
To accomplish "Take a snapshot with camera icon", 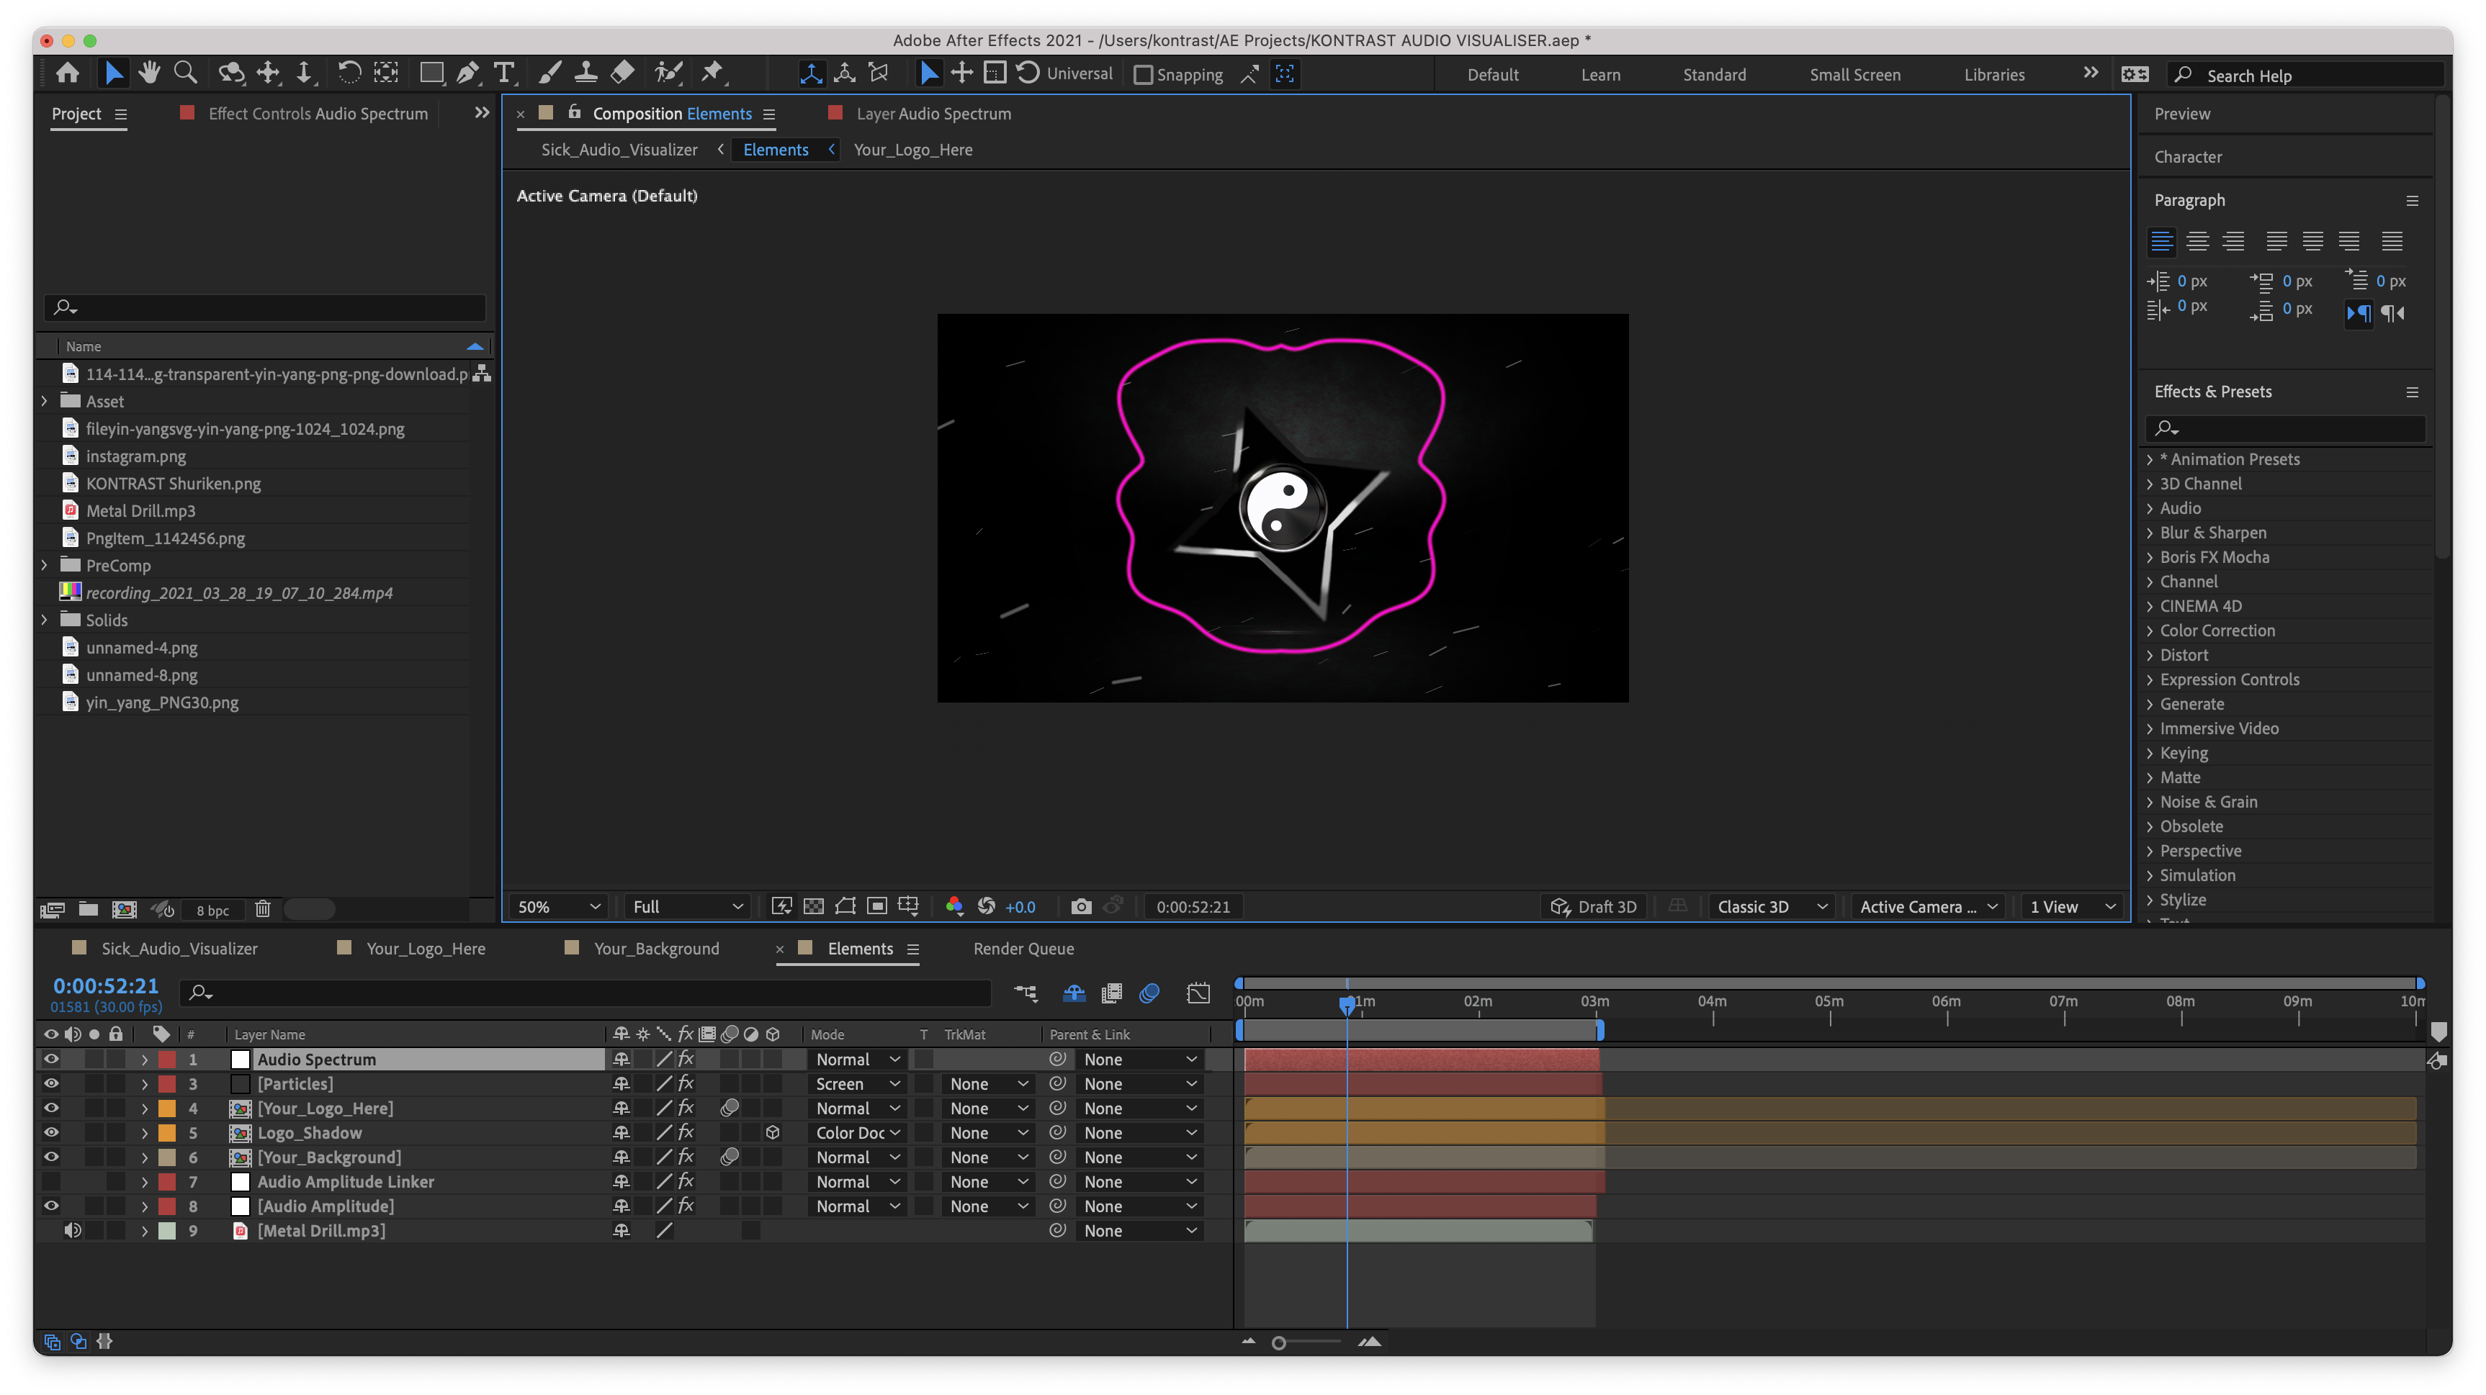I will (1081, 907).
